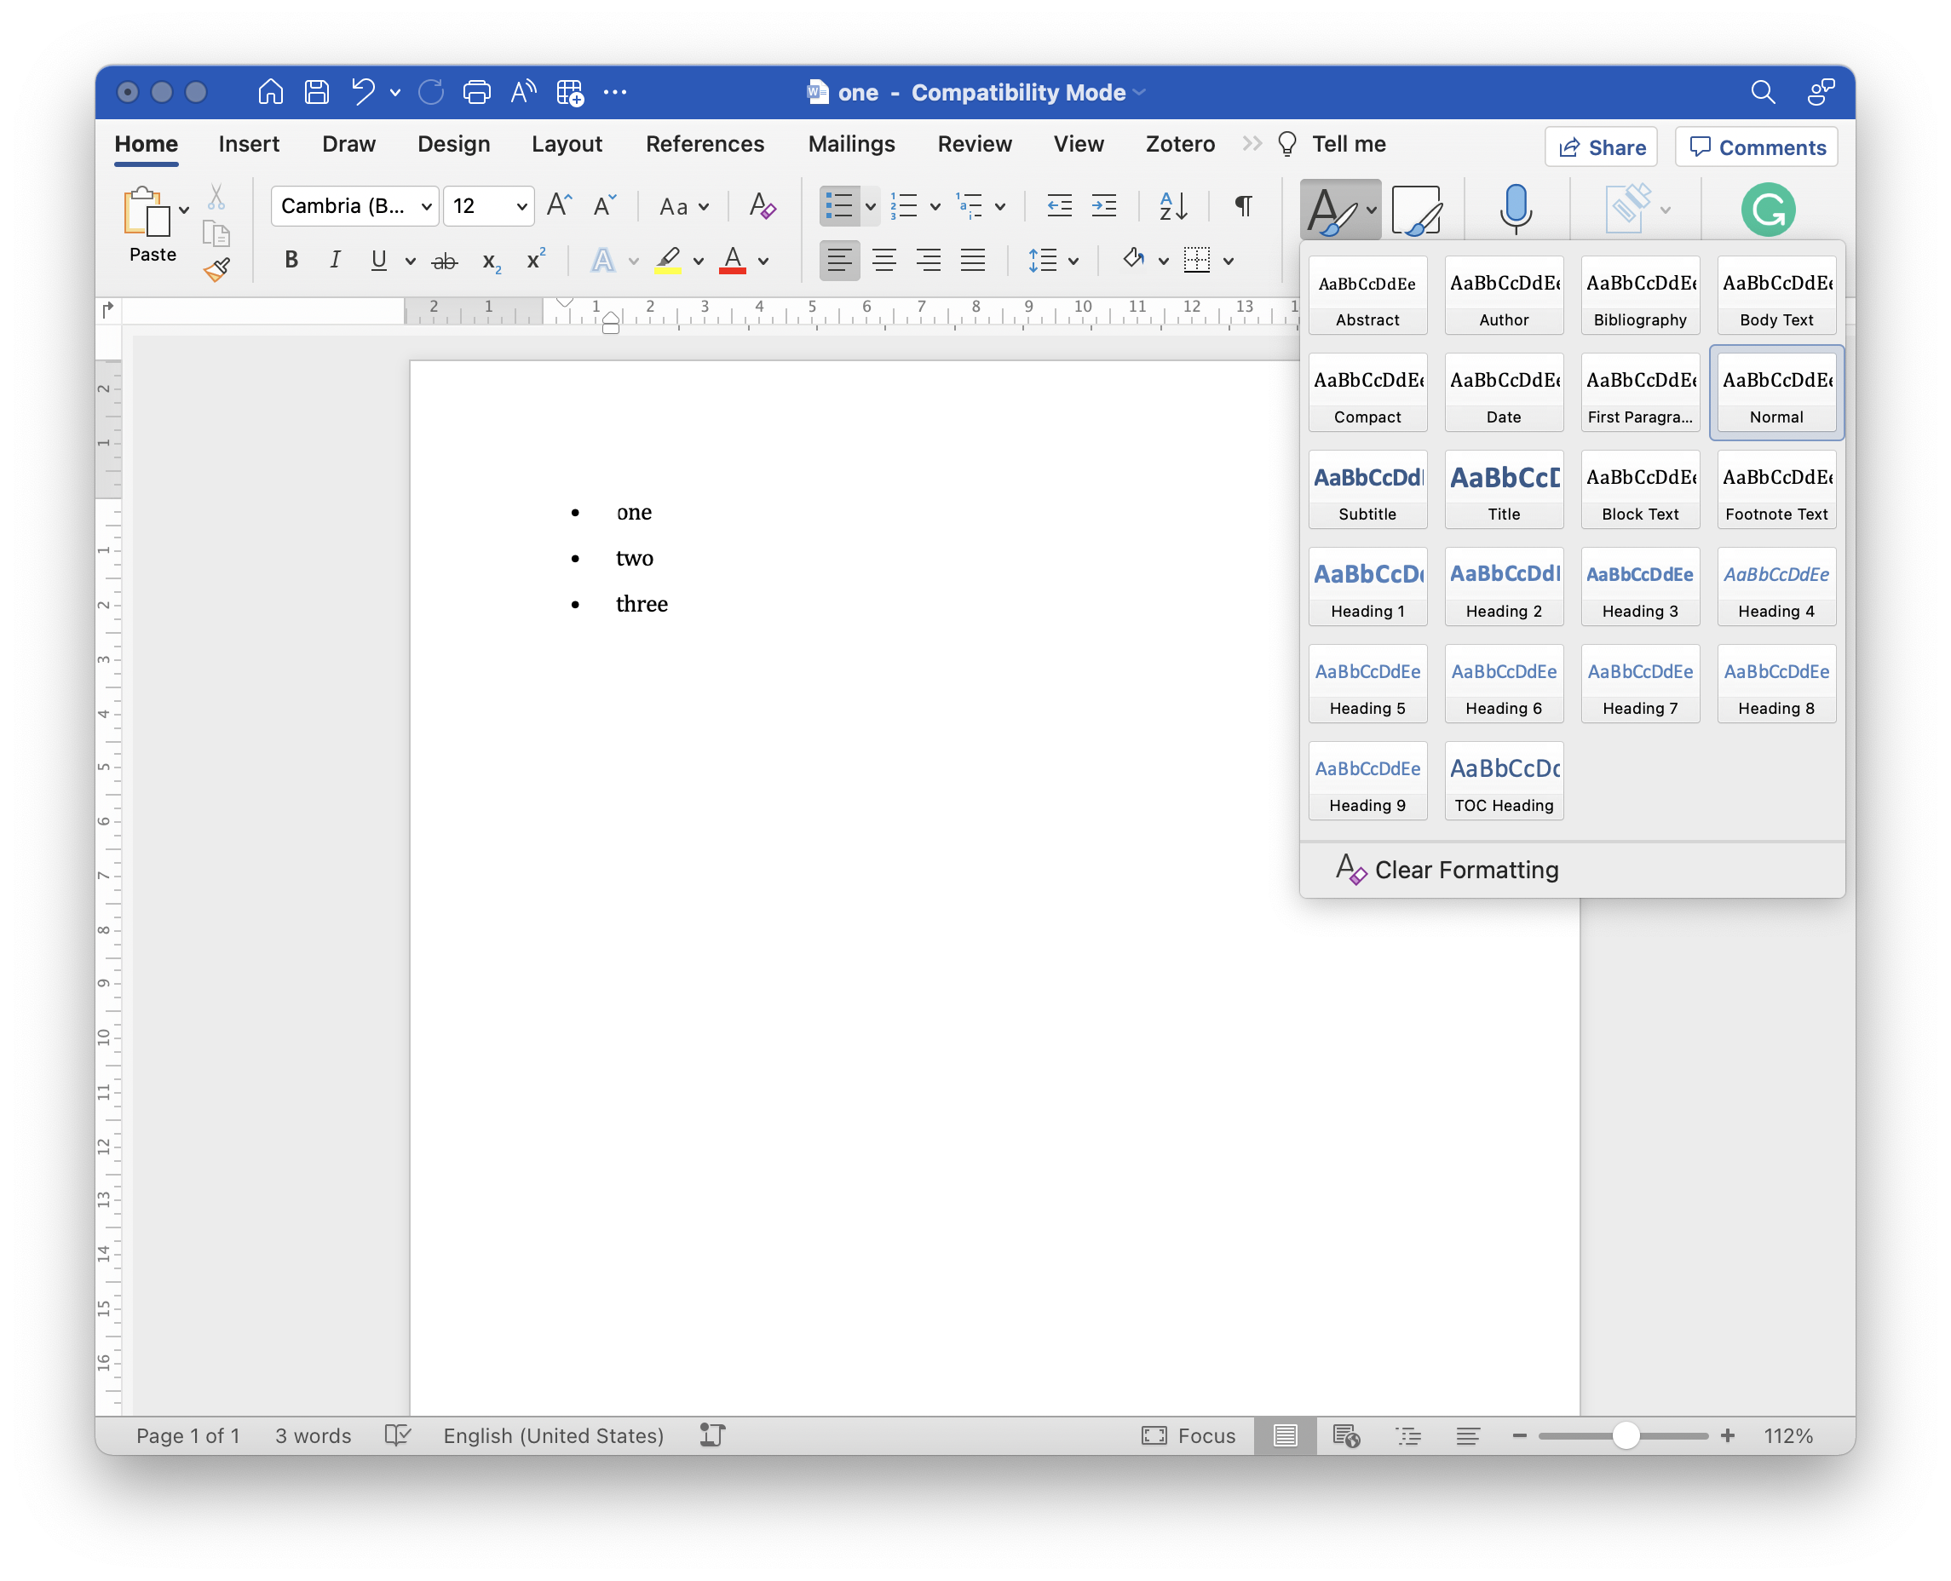
Task: Open more quick access options (ellipsis)
Action: pos(615,92)
